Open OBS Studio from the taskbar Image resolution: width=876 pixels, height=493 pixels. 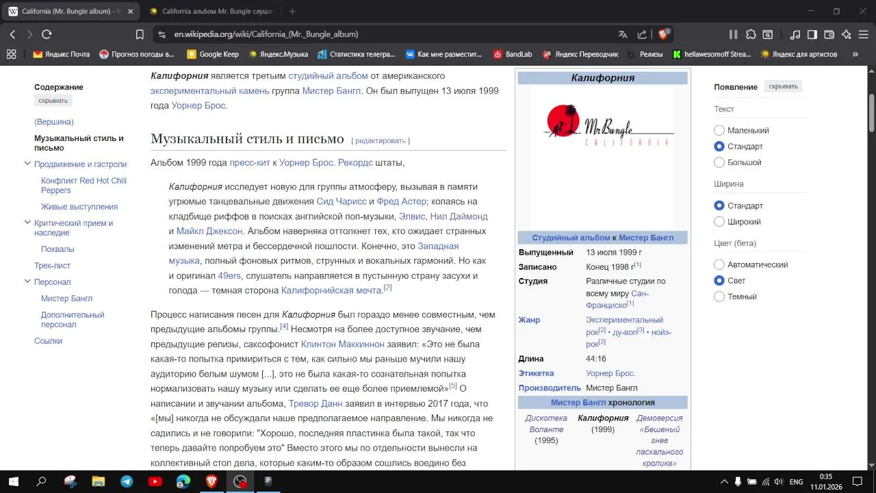tap(240, 481)
